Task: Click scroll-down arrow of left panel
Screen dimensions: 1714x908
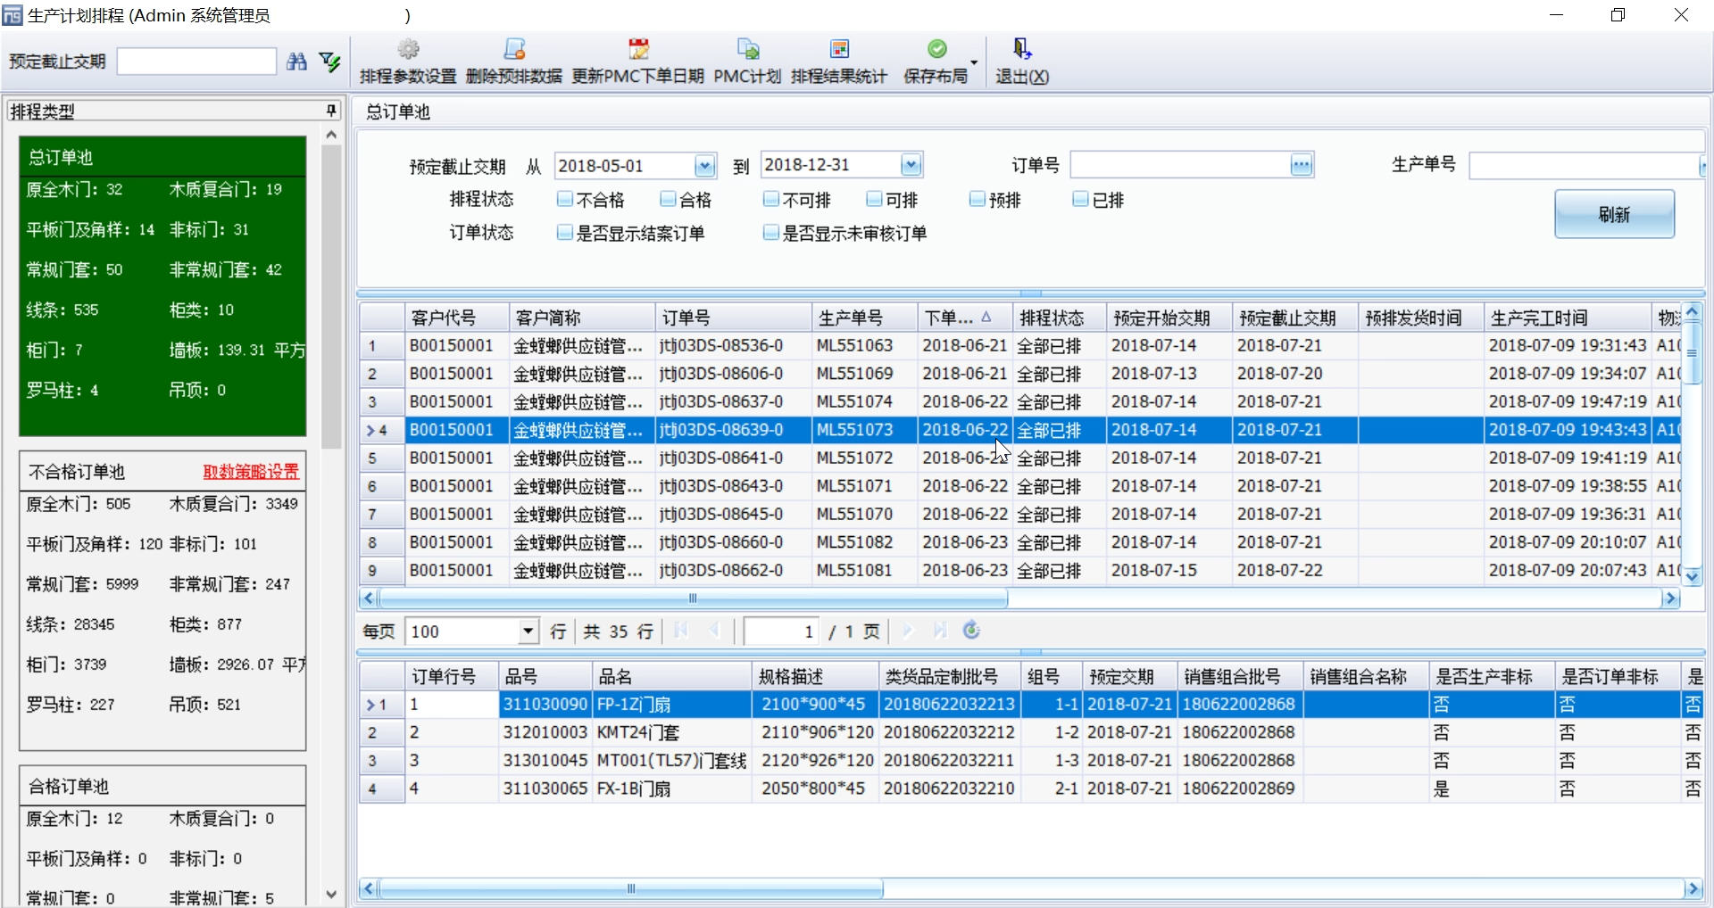Action: [x=331, y=895]
